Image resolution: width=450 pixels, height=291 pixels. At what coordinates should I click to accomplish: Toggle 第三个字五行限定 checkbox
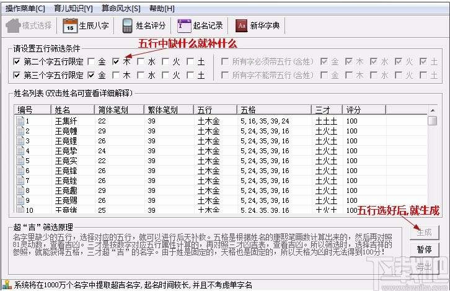coord(17,75)
